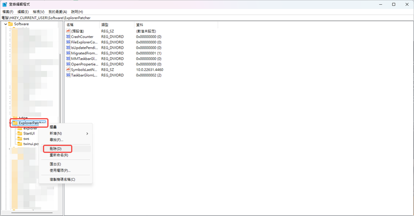
Task: Open the 檢視(V) menu
Action: pos(39,12)
